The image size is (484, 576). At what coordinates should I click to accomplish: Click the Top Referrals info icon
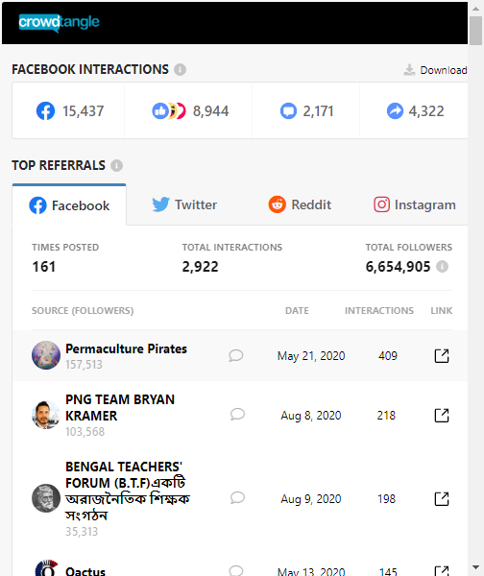pos(116,166)
